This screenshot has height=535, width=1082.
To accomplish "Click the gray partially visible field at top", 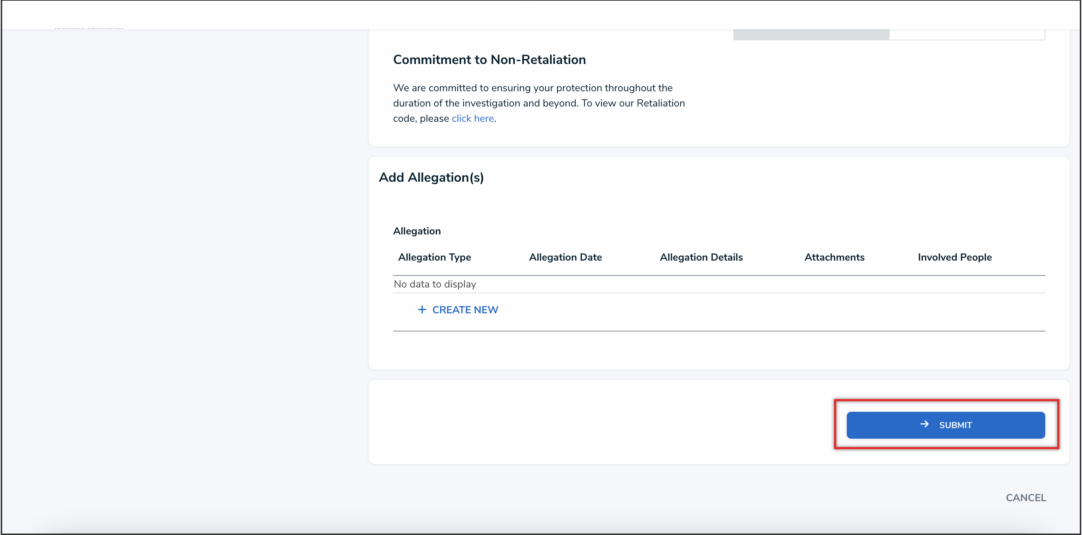I will pyautogui.click(x=811, y=35).
